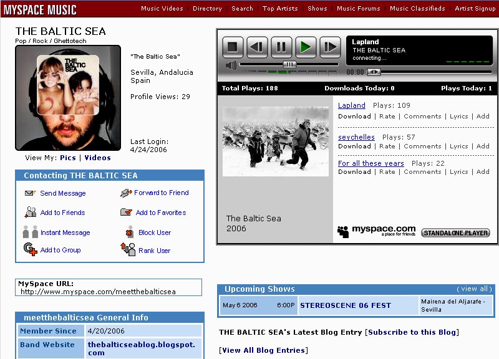Image resolution: width=499 pixels, height=359 pixels.
Task: Click Subscribe to this Blog
Action: click(x=412, y=332)
